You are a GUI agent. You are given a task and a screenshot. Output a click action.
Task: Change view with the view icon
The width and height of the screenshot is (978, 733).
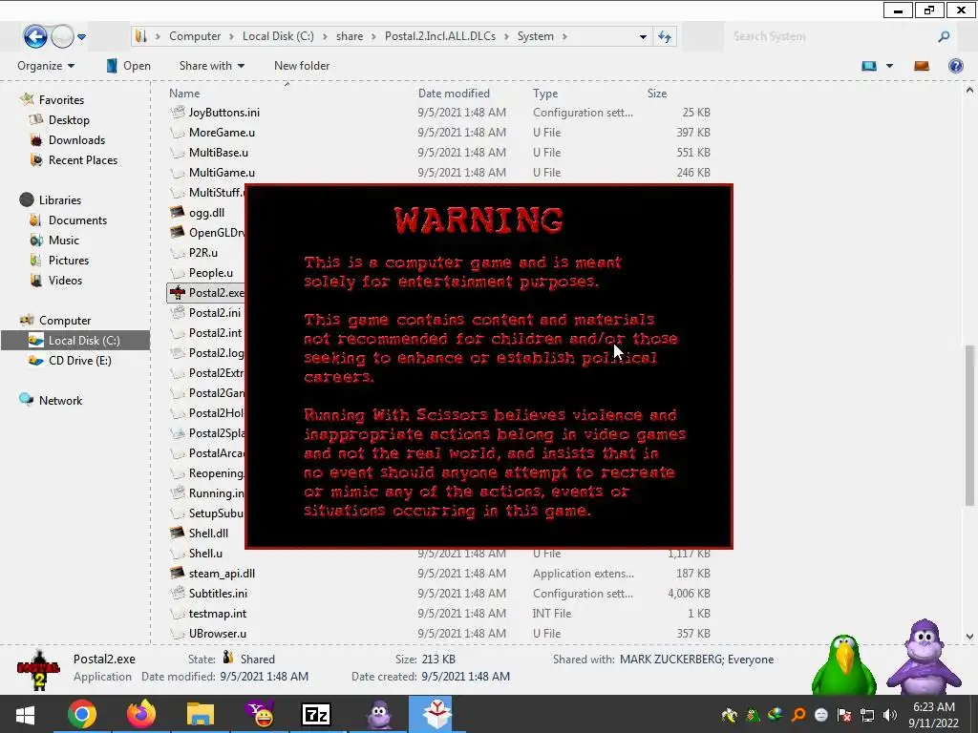(869, 66)
